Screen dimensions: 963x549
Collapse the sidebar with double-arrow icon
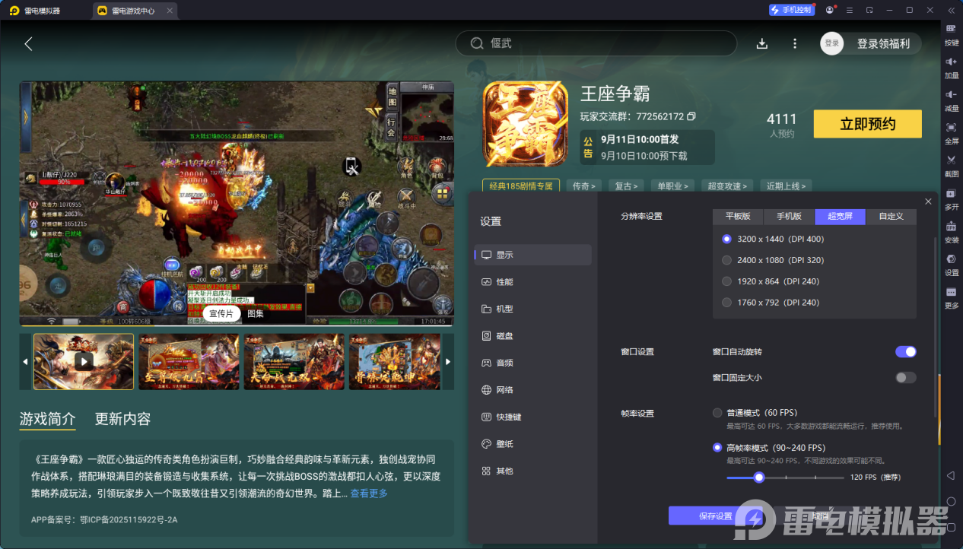point(950,11)
